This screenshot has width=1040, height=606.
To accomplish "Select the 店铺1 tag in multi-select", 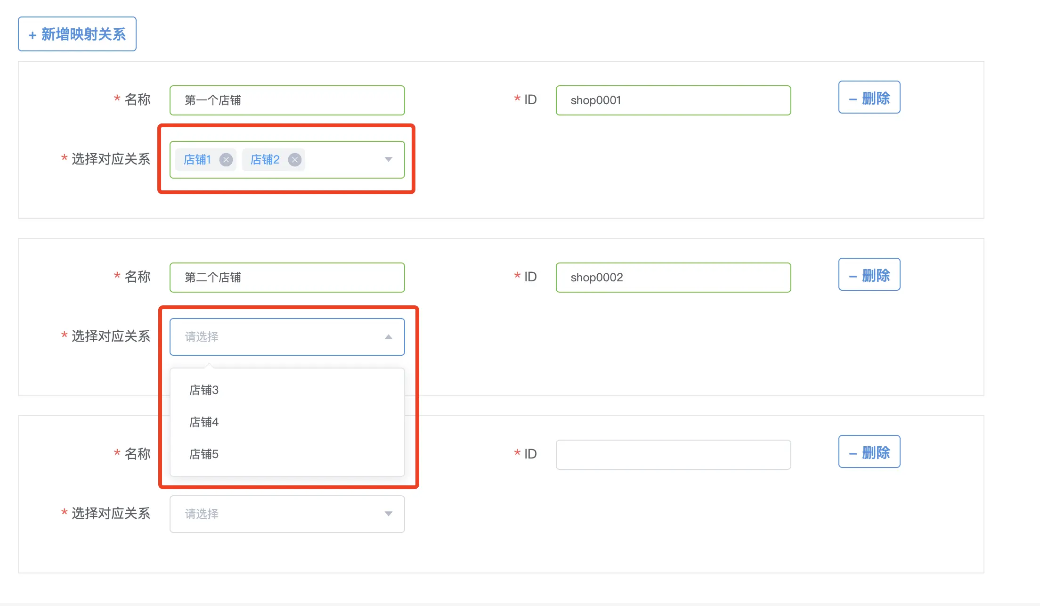I will click(x=197, y=160).
